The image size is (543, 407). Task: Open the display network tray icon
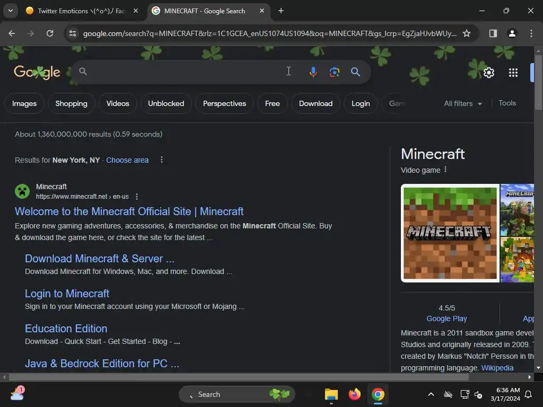tap(465, 394)
